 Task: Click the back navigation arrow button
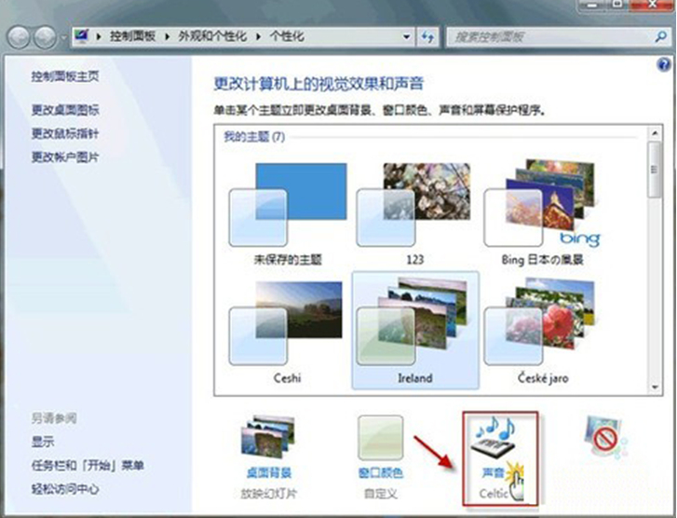pos(20,37)
